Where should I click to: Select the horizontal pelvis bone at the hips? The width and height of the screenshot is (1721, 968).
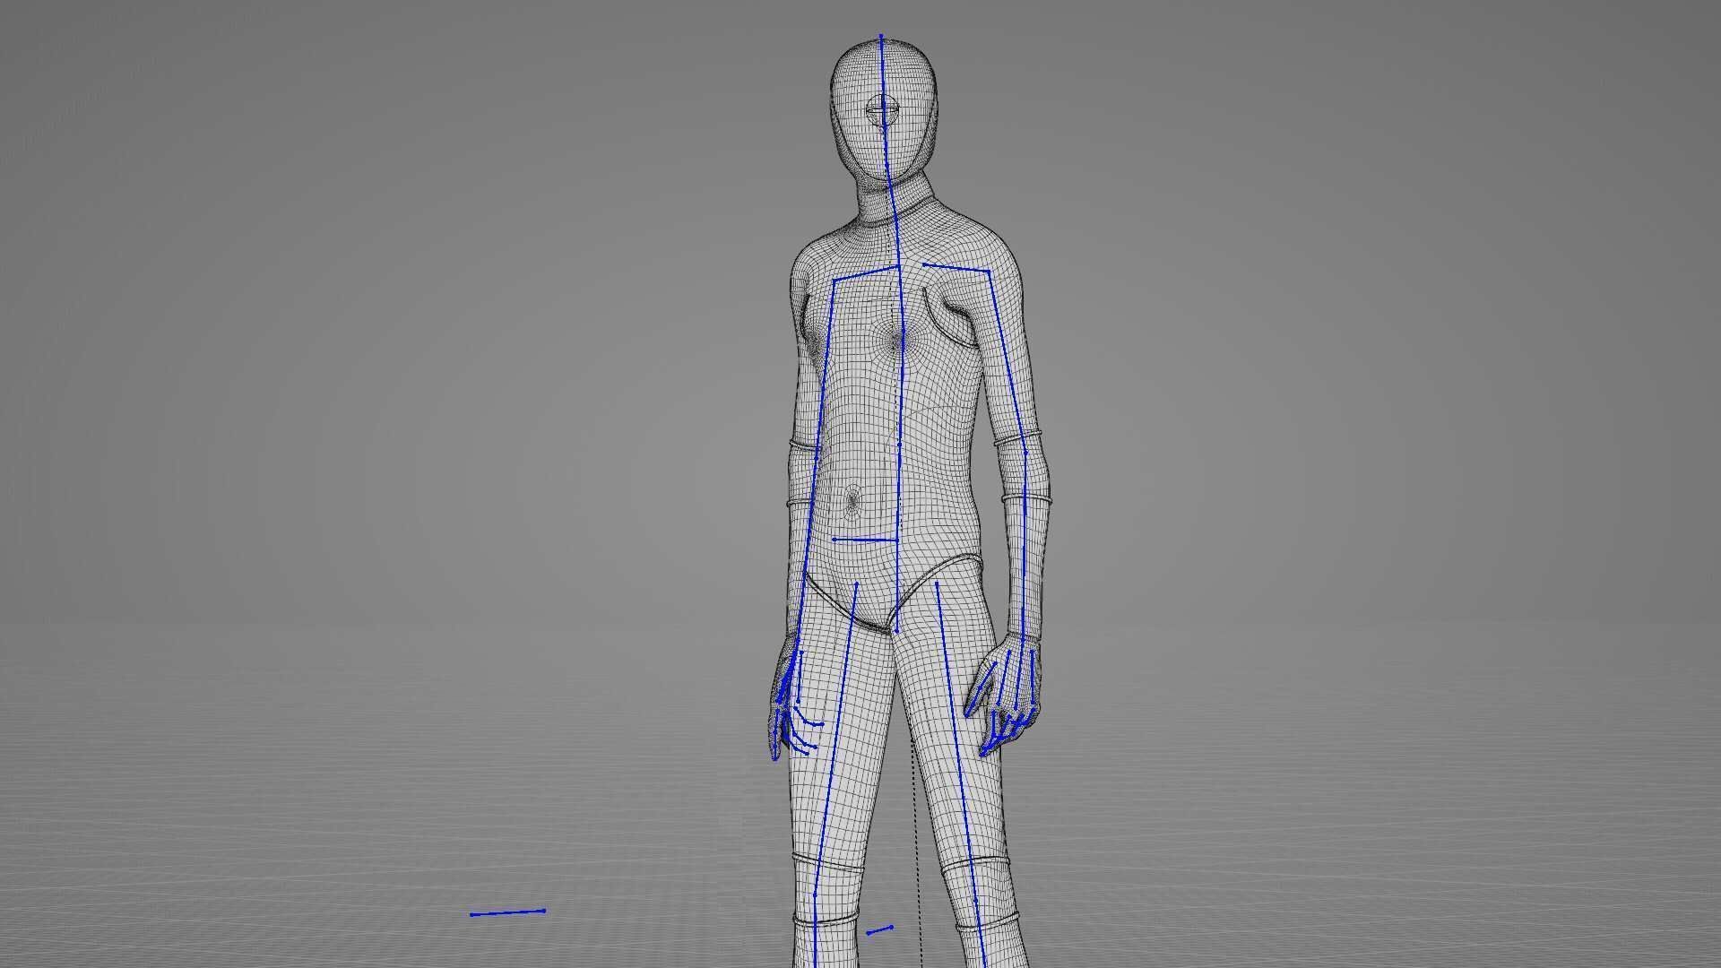[864, 540]
